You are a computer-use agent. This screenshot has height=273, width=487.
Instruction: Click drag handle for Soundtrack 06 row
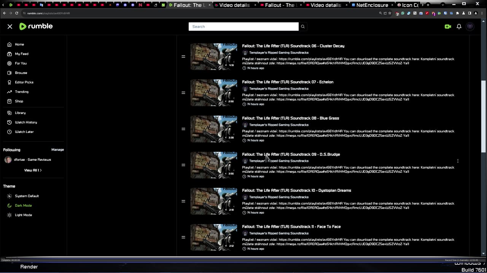coord(183,56)
